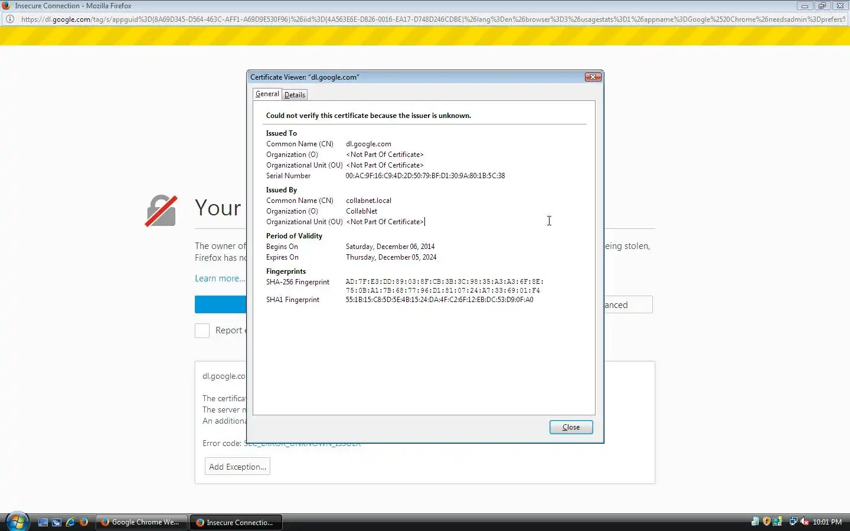This screenshot has width=850, height=531.
Task: Click the Expires On label
Action: click(282, 257)
